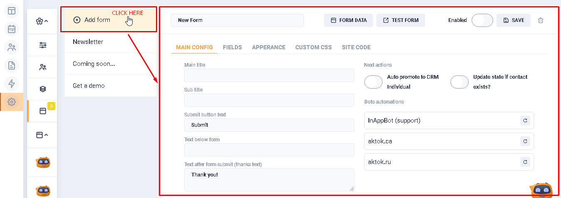Viewport: 561px width, 198px height.
Task: Open the SITE CODE tab
Action: pos(356,47)
